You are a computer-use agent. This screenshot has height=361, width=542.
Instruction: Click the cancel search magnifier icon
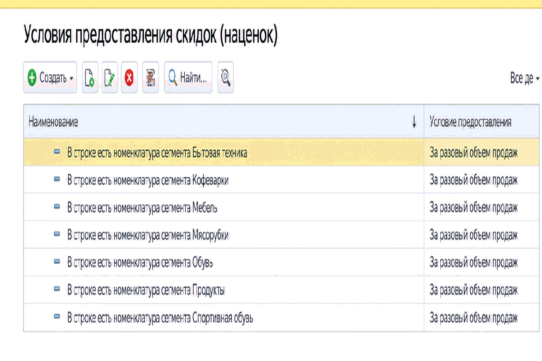tap(225, 78)
